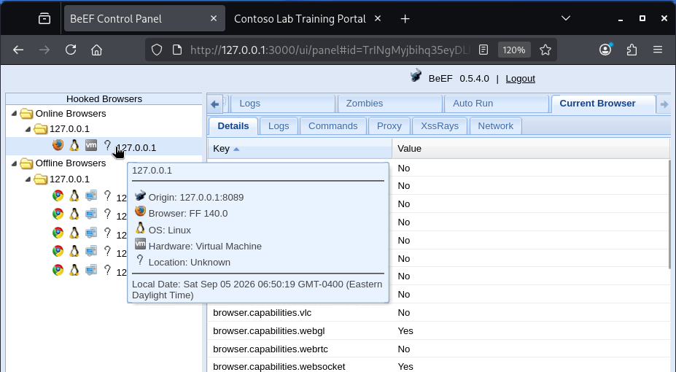The height and width of the screenshot is (372, 676).
Task: Select the browser.capabilities.webgl row
Action: click(x=438, y=331)
